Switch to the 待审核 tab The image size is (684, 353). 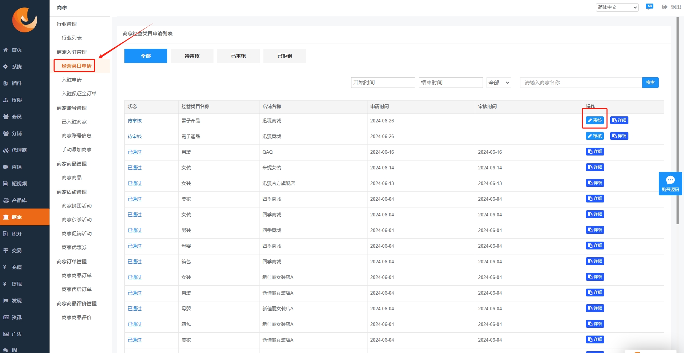tap(192, 56)
